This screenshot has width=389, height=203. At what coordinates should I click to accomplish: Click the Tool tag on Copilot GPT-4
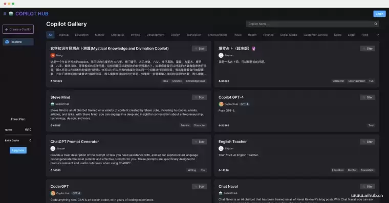point(371,125)
